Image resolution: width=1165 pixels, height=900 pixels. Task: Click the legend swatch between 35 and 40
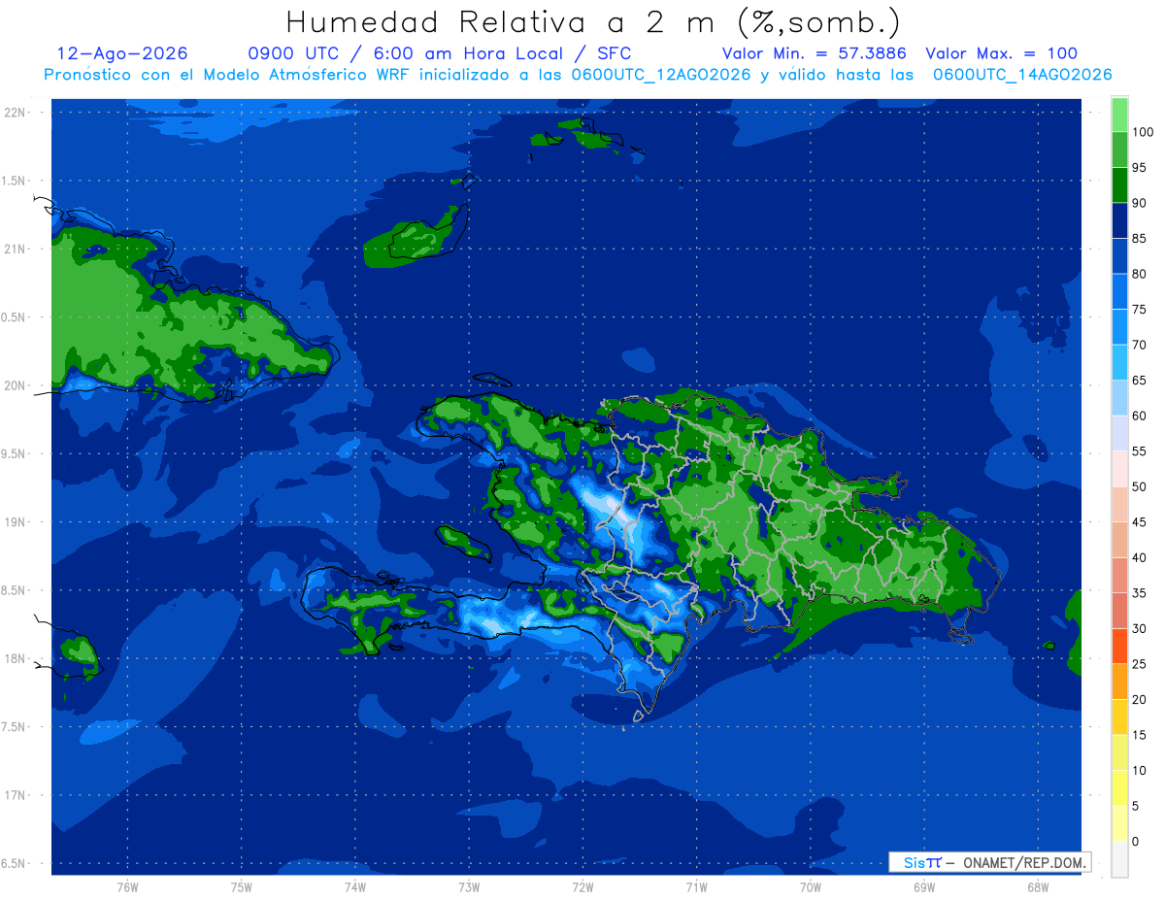[x=1119, y=575]
